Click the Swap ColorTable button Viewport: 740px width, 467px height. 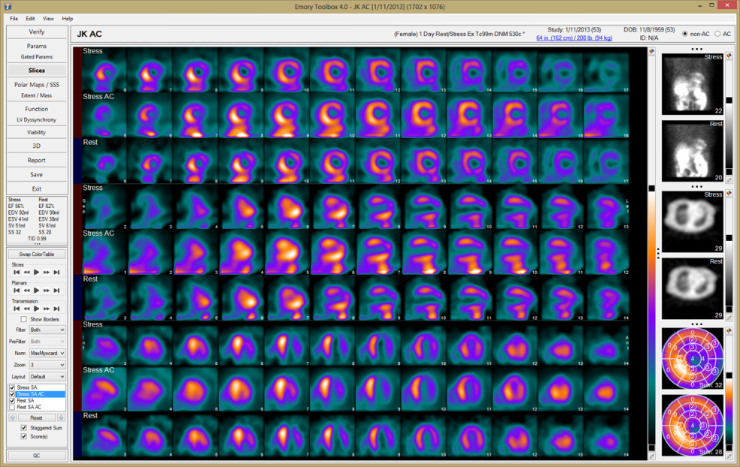pyautogui.click(x=37, y=254)
